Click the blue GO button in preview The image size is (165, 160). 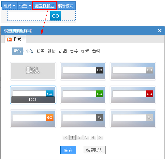(x=55, y=16)
